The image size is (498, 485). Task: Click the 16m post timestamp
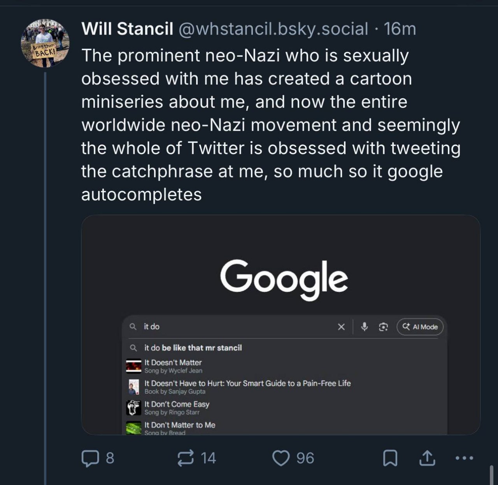tap(400, 29)
